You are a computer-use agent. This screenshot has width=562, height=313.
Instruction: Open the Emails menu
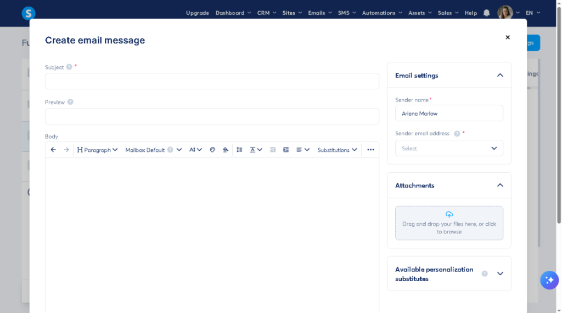coord(320,13)
